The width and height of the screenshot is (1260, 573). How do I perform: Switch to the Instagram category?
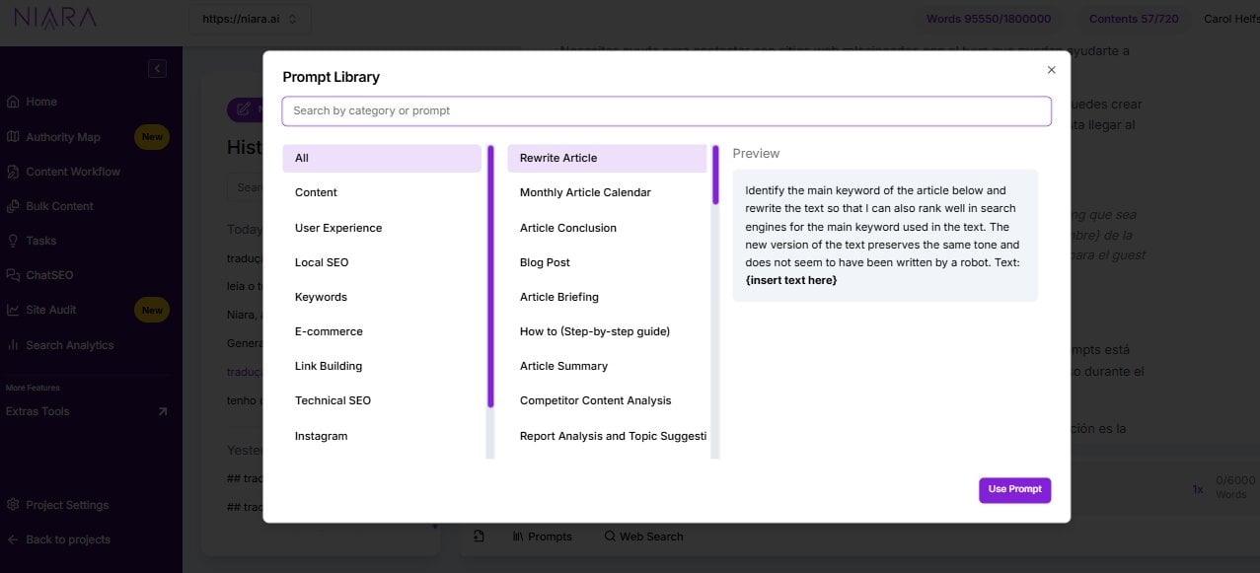click(x=321, y=435)
